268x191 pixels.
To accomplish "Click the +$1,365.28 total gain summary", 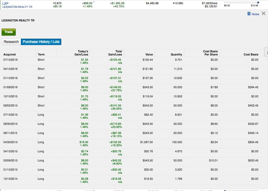I will tap(117, 3).
